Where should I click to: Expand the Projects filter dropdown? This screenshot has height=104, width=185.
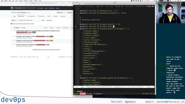tap(58, 28)
